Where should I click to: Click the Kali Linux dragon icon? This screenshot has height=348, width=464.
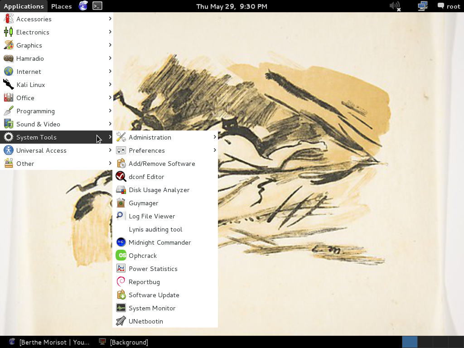click(x=9, y=85)
